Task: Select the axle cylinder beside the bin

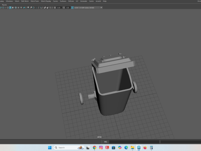Action: coord(92,96)
